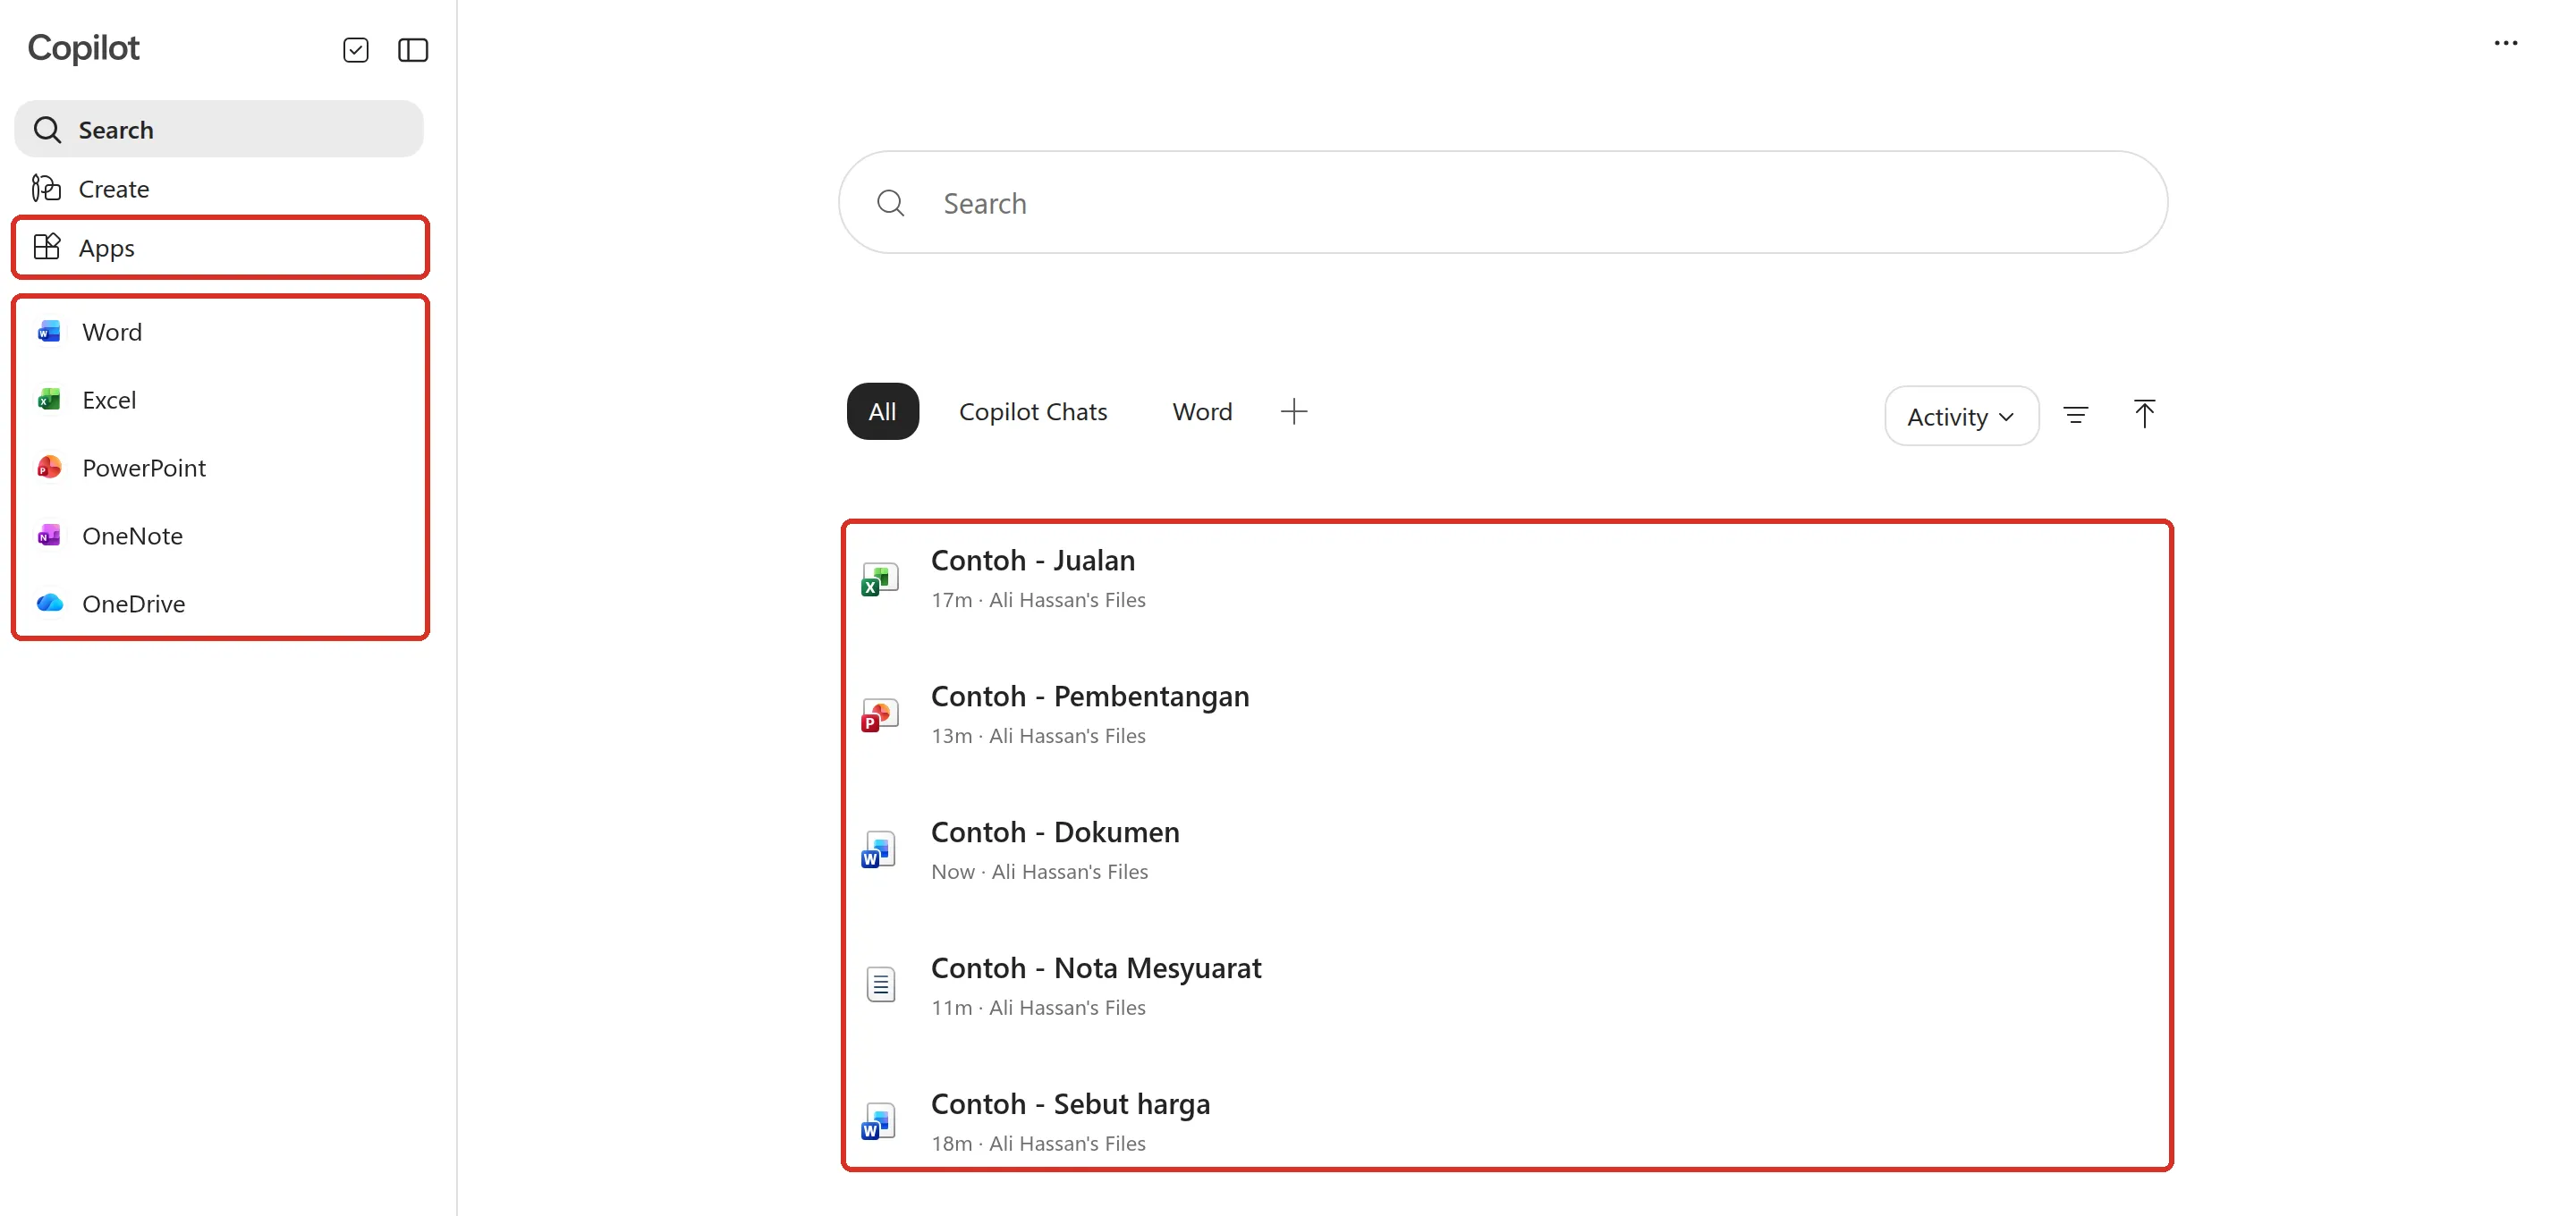
Task: Launch Excel from the sidebar
Action: point(219,399)
